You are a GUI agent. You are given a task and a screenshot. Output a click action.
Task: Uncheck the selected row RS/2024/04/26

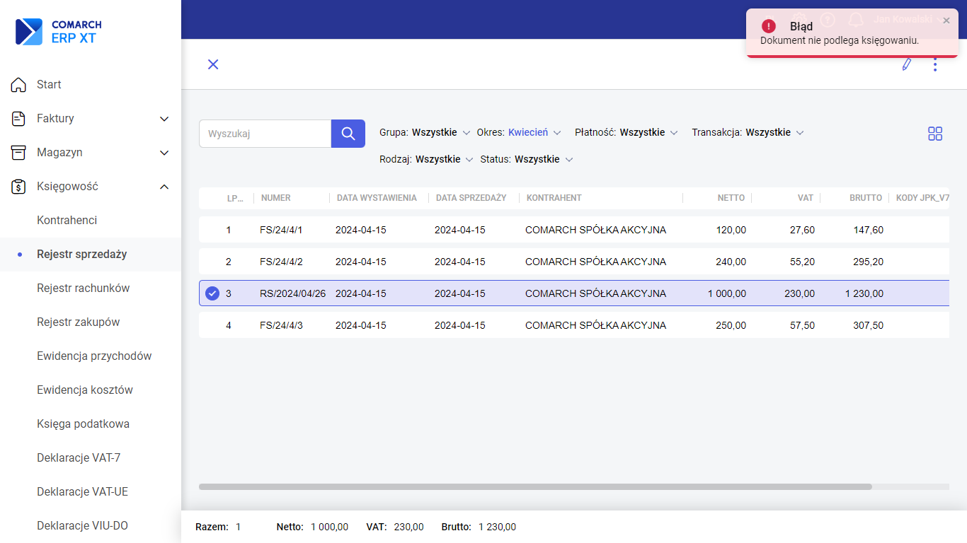(x=212, y=293)
